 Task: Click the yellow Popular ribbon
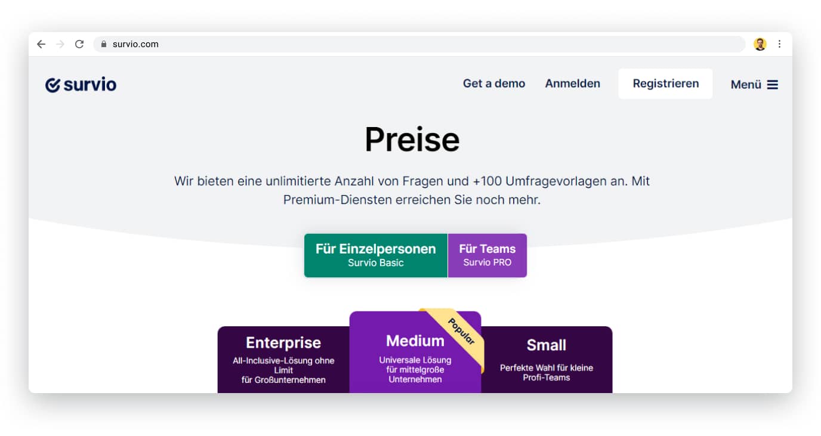pyautogui.click(x=461, y=332)
